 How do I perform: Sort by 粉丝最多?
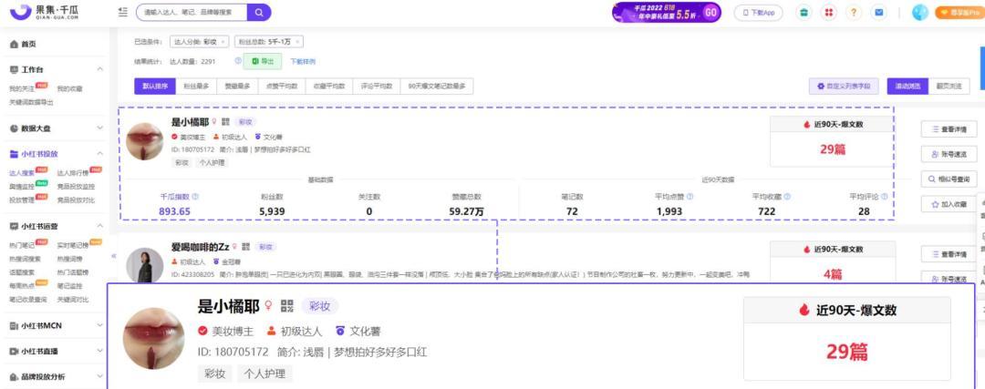(x=196, y=87)
